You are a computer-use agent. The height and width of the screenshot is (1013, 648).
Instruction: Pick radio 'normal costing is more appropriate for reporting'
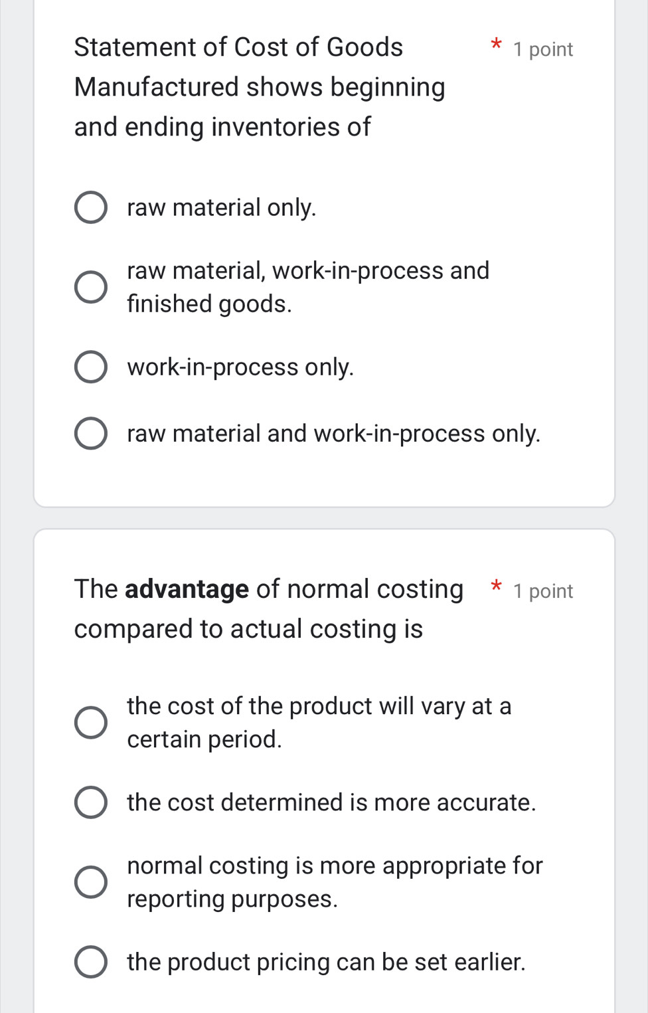[x=90, y=882]
